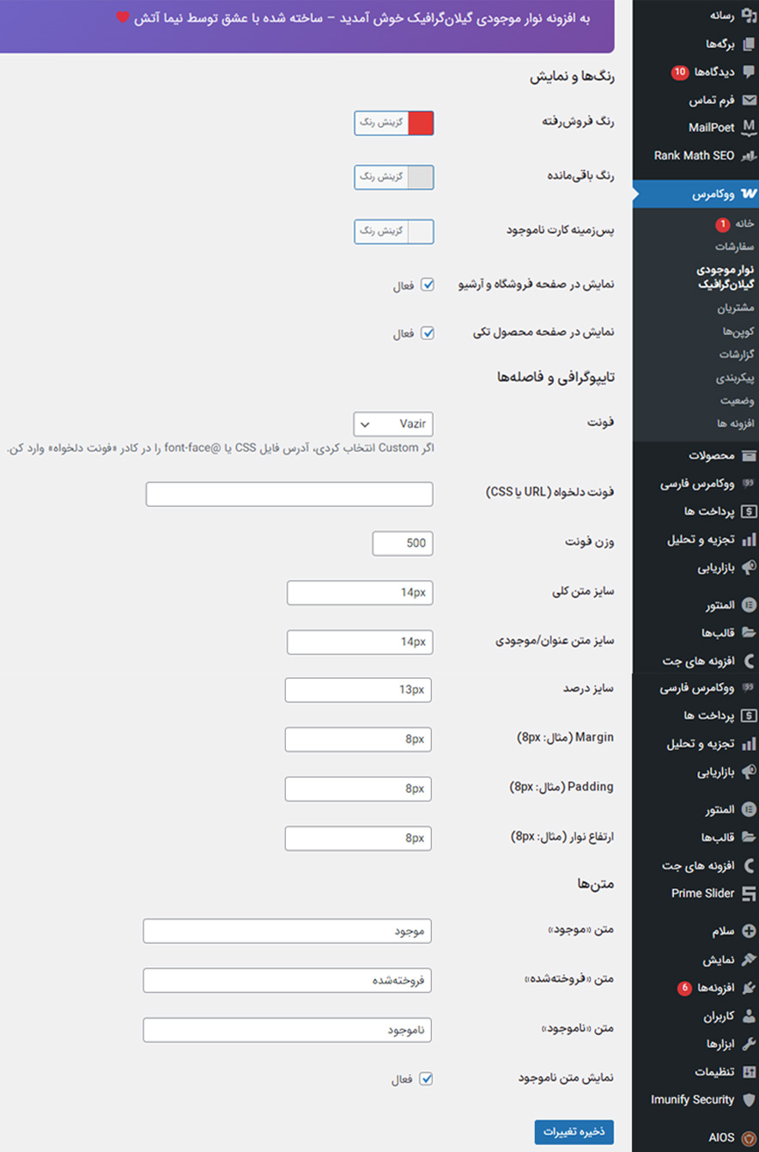Screen dimensions: 759x1152
Task: Uncheck the single product page display checkbox
Action: pyautogui.click(x=427, y=333)
